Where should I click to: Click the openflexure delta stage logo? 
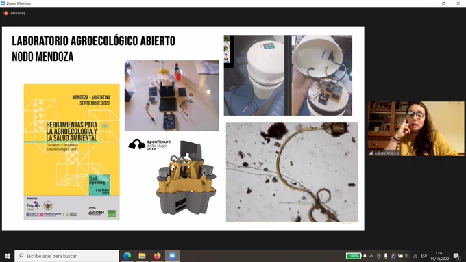150,145
